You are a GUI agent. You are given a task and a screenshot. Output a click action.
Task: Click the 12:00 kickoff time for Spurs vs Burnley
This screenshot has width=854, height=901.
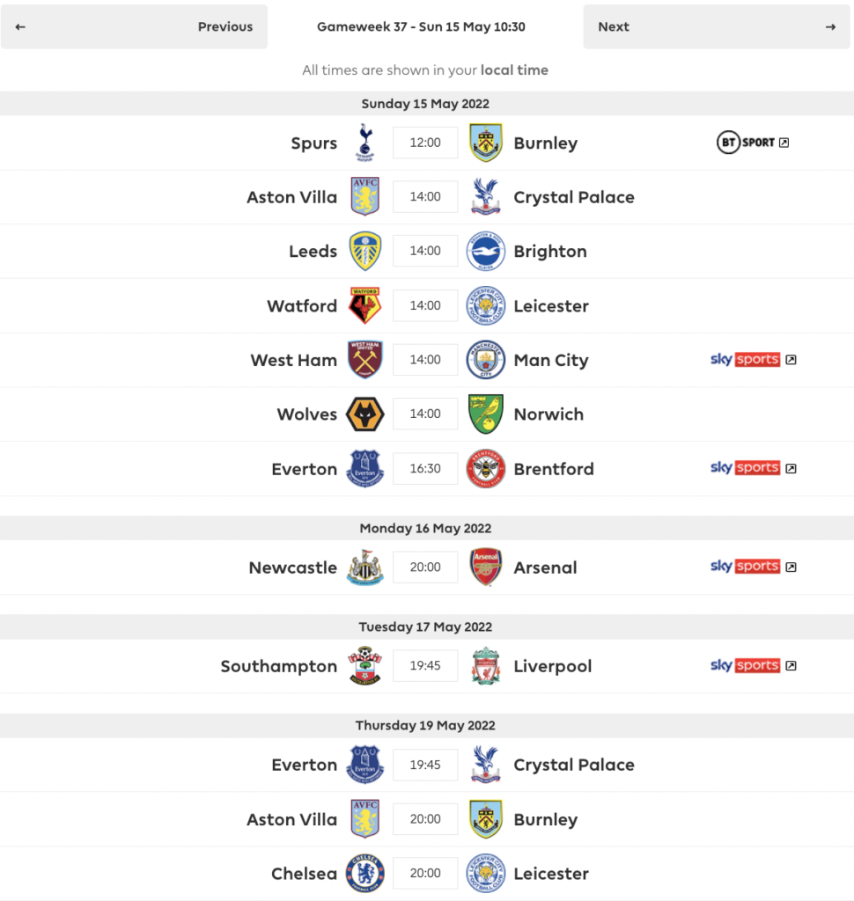point(425,143)
